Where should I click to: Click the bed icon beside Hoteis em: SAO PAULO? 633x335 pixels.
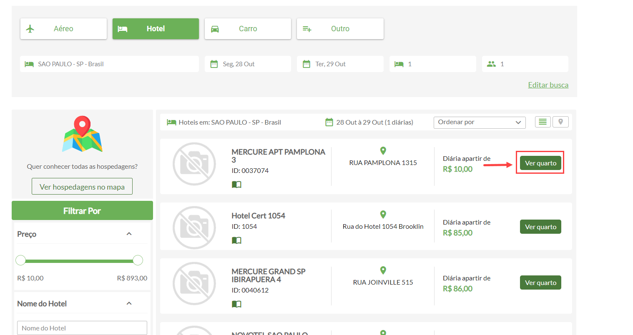click(x=171, y=122)
